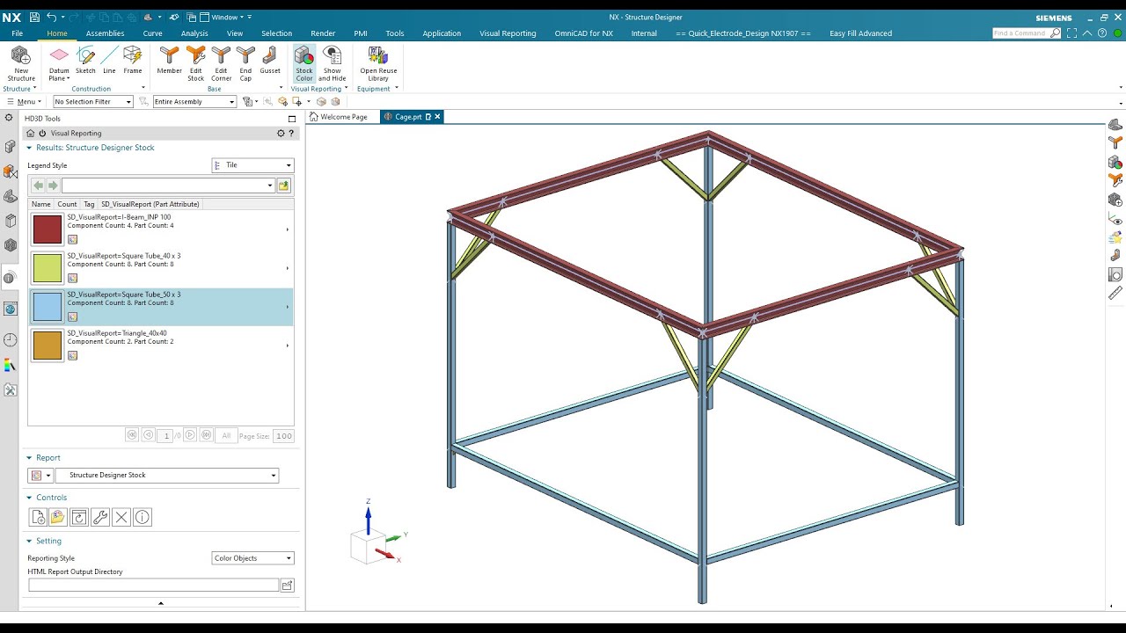Click the new report control icon
This screenshot has height=633, width=1126.
coord(38,517)
